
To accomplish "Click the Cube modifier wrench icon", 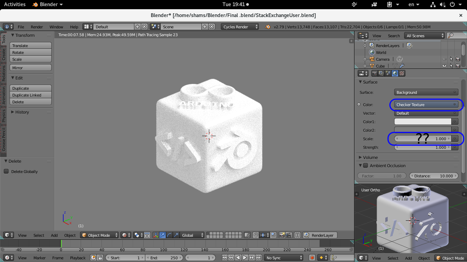I will [402, 66].
